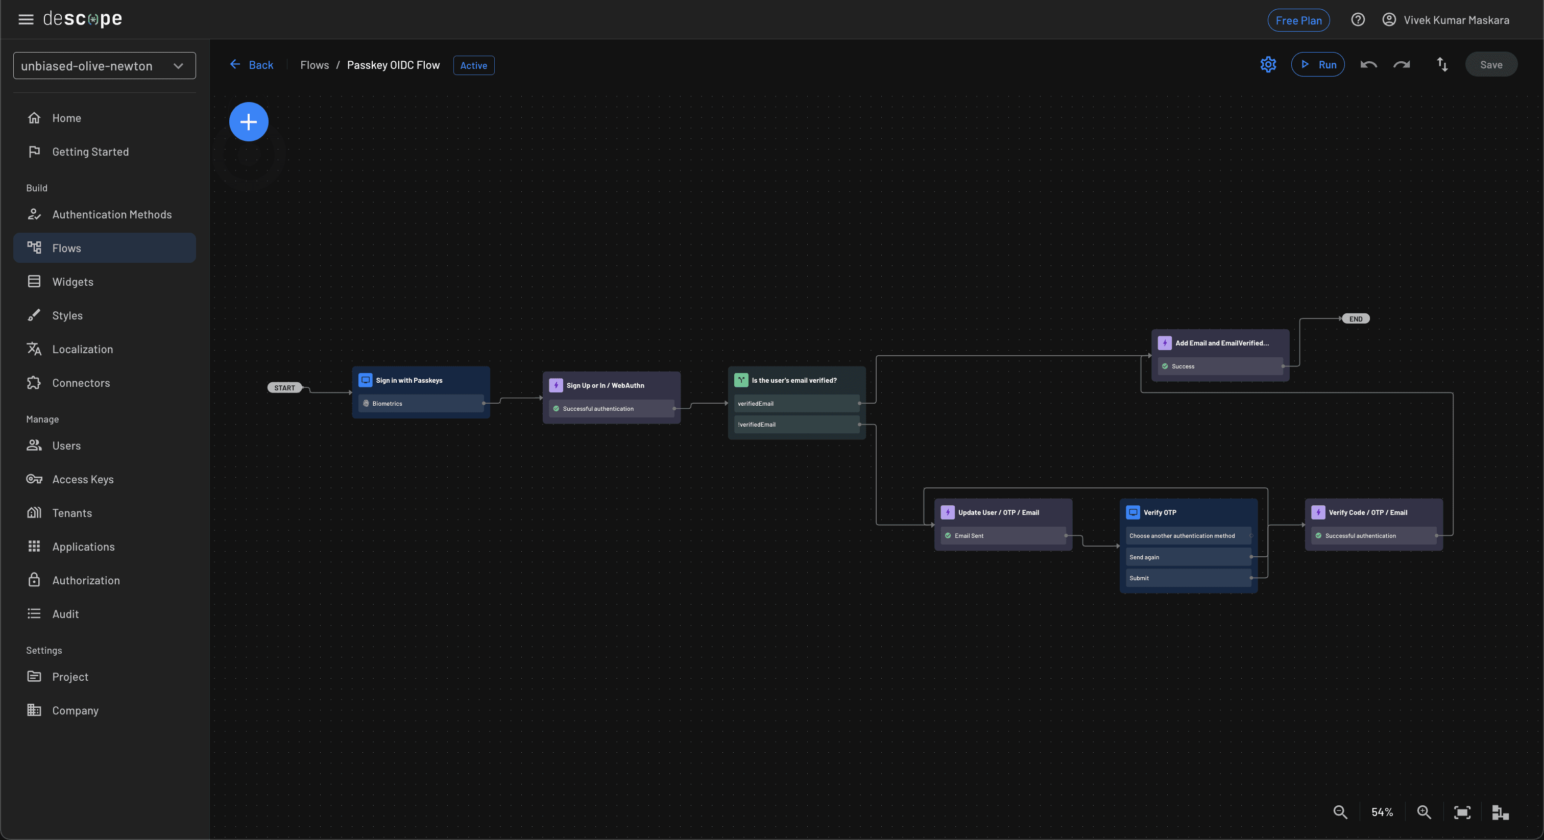Click the blue plus add-step button

click(248, 121)
